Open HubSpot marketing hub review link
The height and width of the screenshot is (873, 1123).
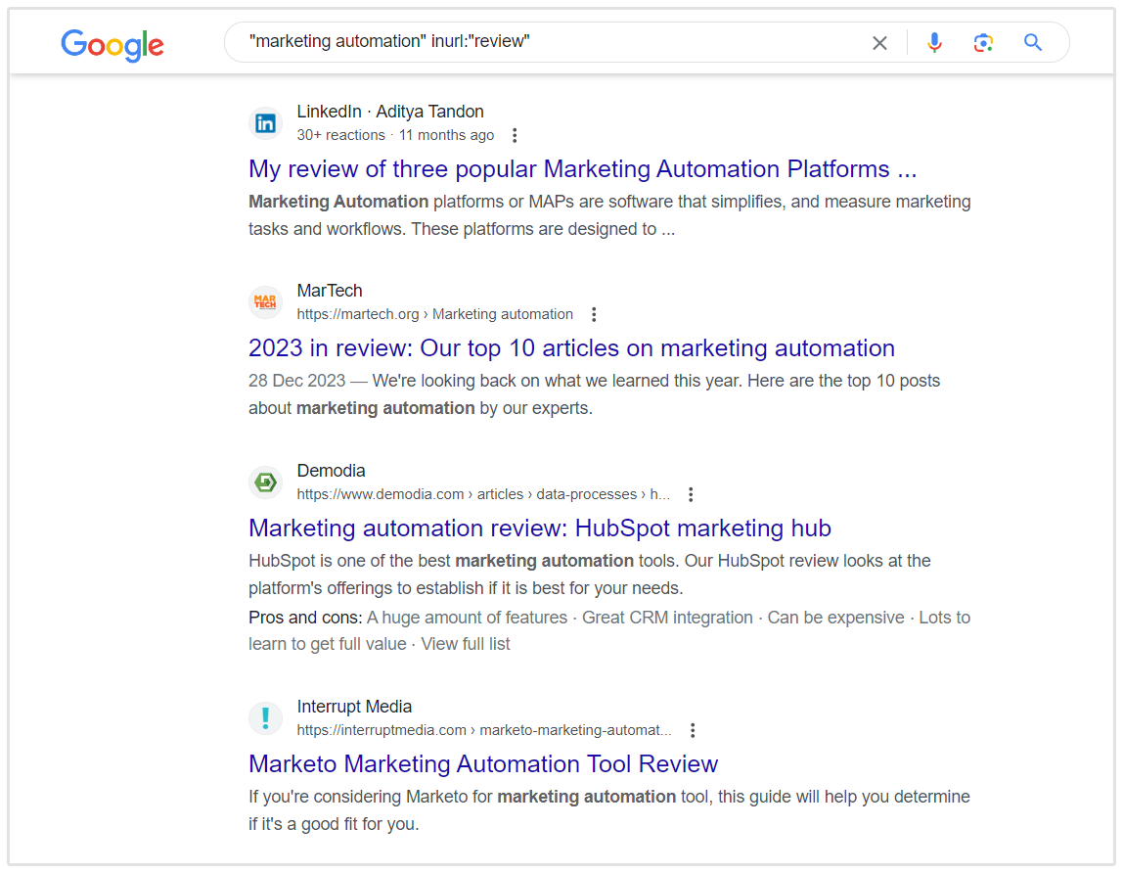(539, 528)
